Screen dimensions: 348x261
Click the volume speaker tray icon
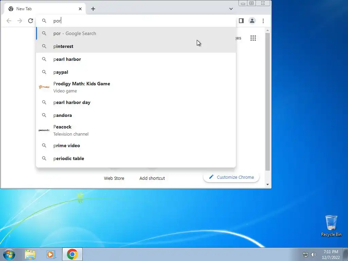coord(314,255)
